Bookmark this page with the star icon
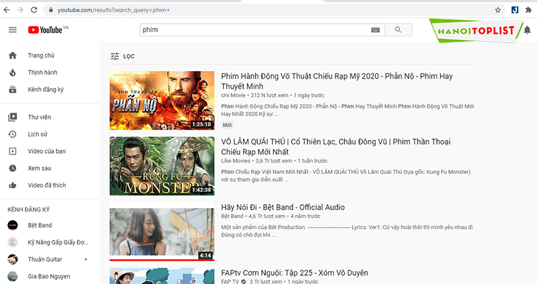 (x=498, y=10)
